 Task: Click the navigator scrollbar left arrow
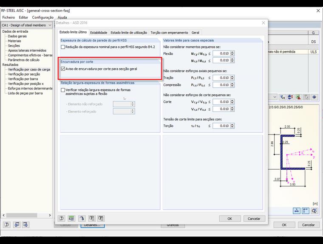(x=3, y=215)
